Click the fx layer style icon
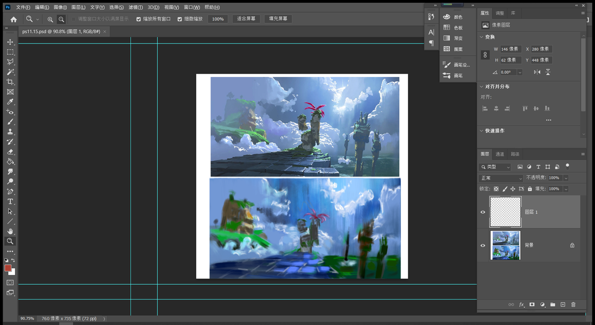This screenshot has height=325, width=595. [x=522, y=304]
